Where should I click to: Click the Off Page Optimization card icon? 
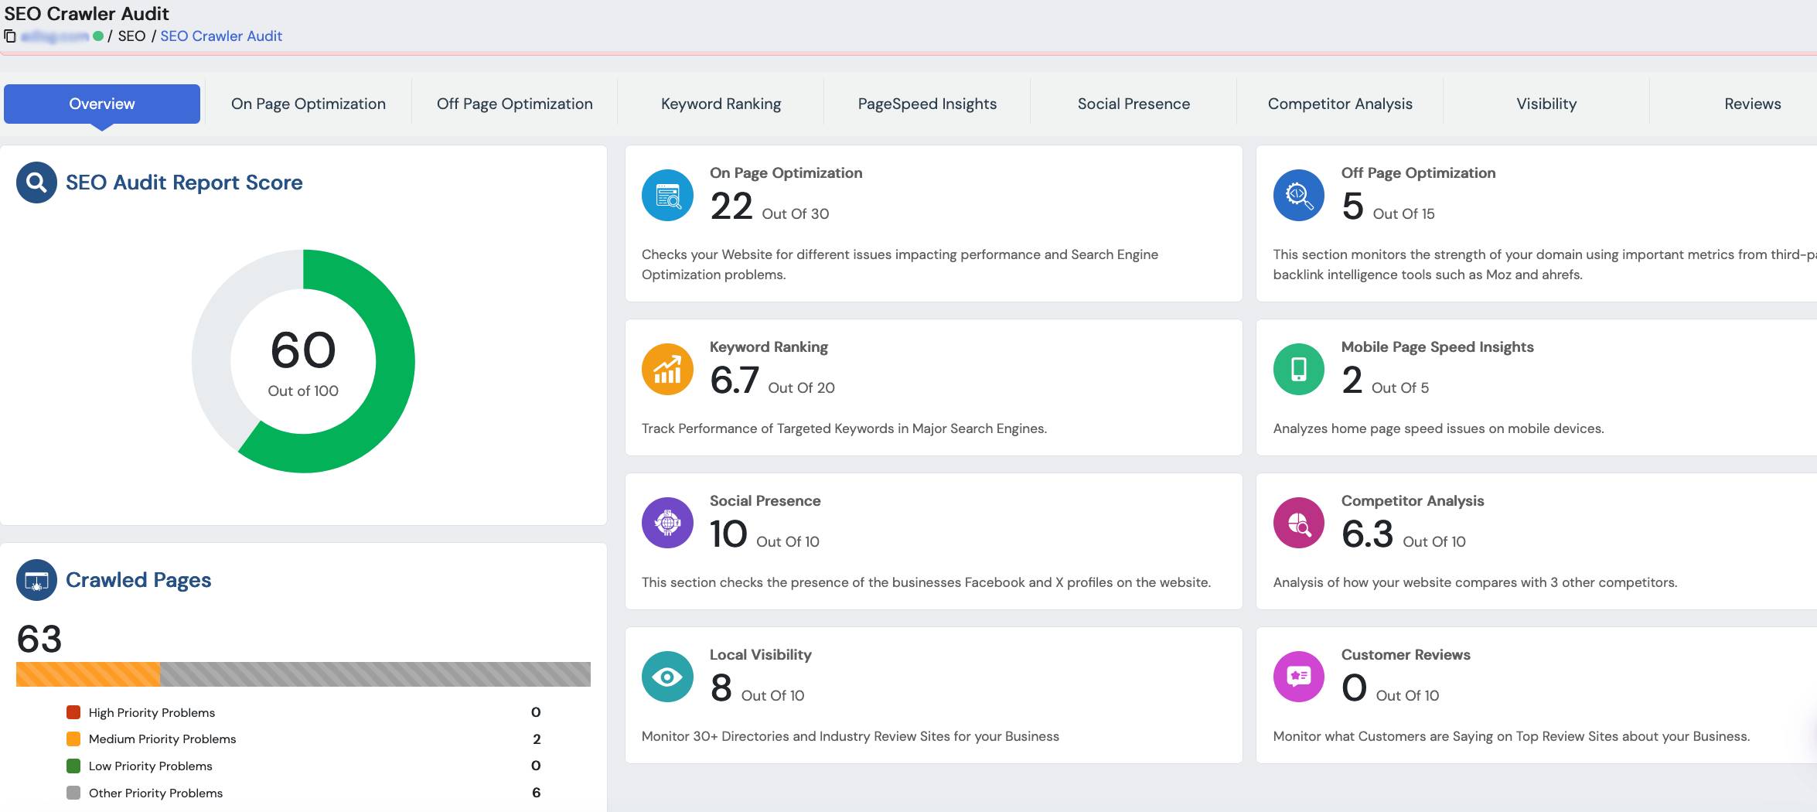tap(1298, 196)
